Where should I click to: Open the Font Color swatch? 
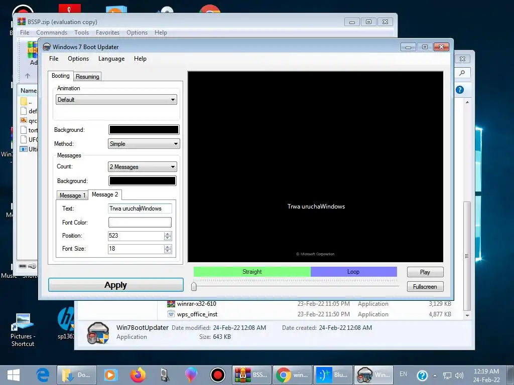[140, 222]
